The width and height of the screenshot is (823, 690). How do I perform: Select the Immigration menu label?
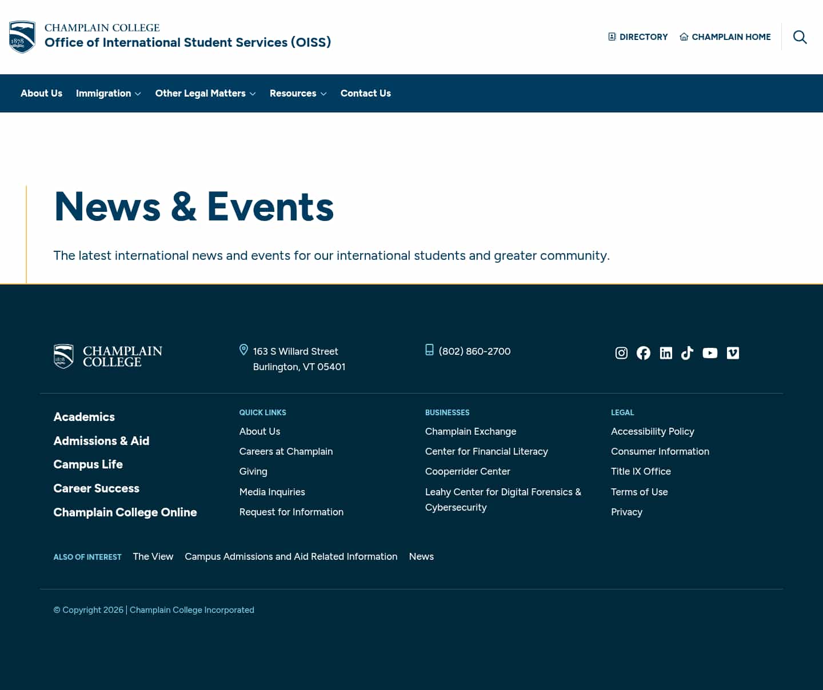[103, 93]
